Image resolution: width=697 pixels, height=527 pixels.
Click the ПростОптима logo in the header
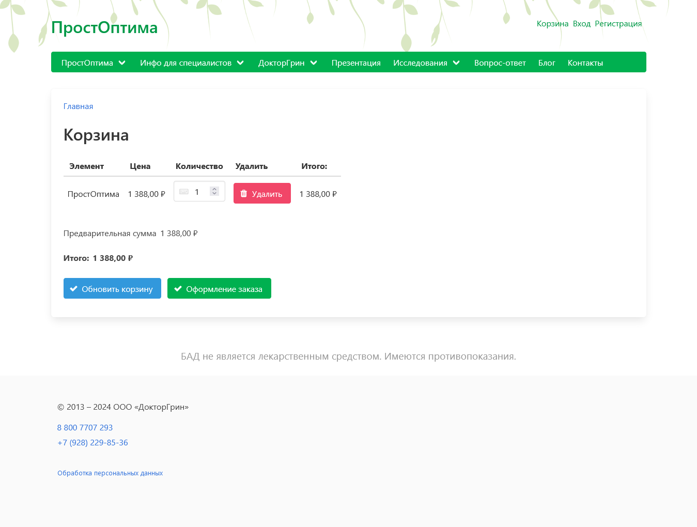tap(104, 27)
